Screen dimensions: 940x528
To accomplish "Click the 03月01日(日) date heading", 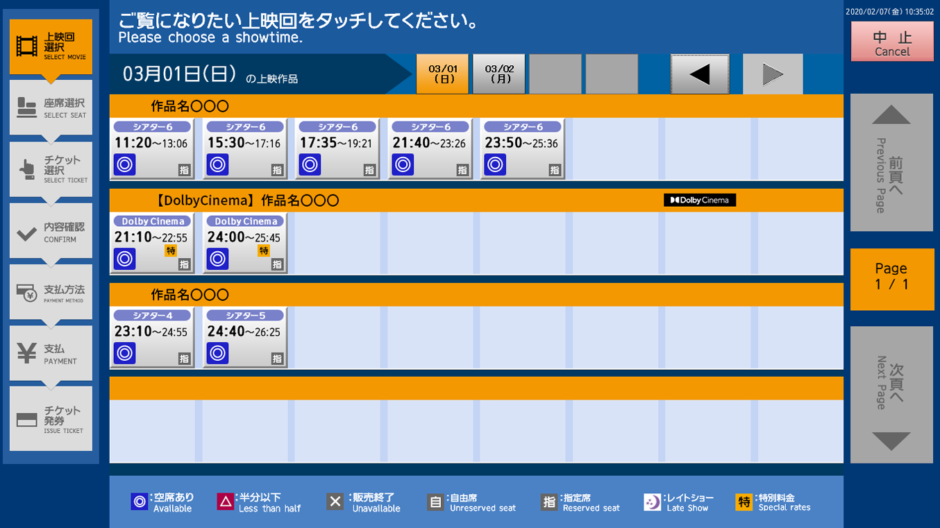I will [180, 74].
